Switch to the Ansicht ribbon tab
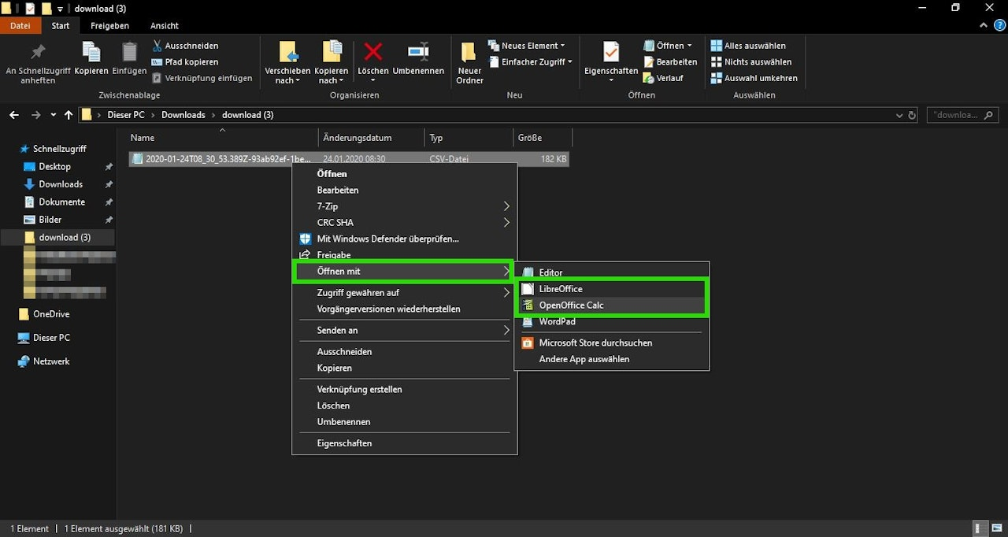This screenshot has width=1008, height=537. coord(165,25)
